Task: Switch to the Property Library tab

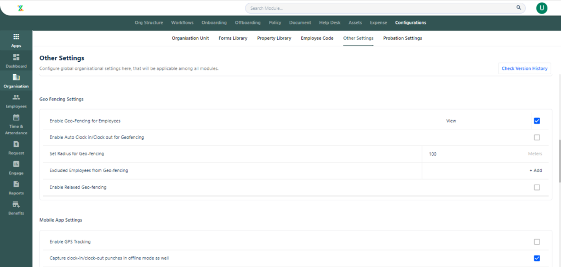Action: click(274, 38)
